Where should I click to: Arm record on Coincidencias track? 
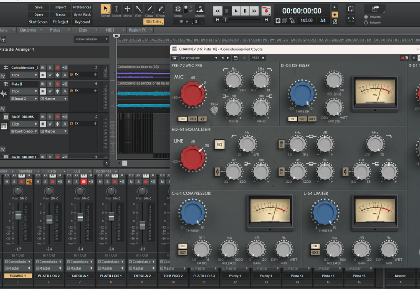(57, 68)
